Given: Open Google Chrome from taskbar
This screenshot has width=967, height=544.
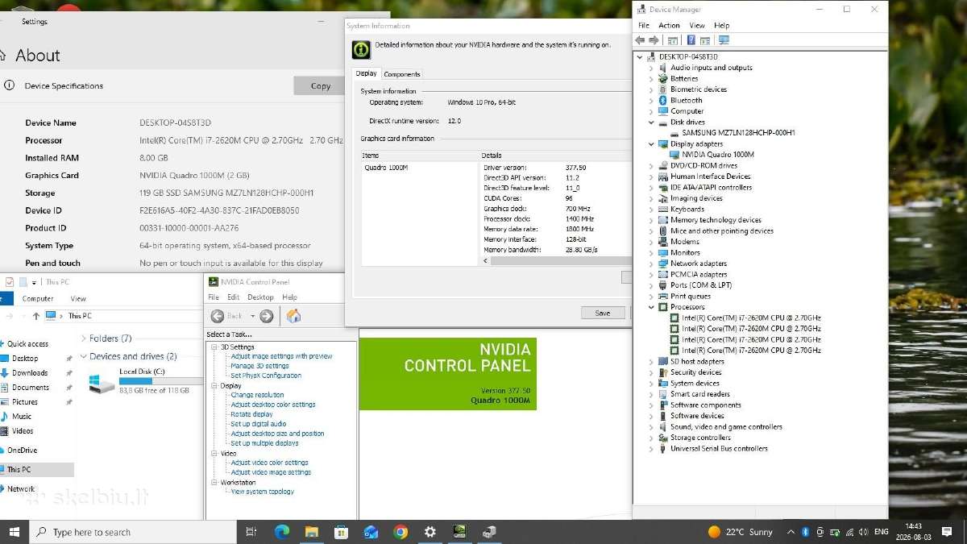Looking at the screenshot, I should (400, 532).
